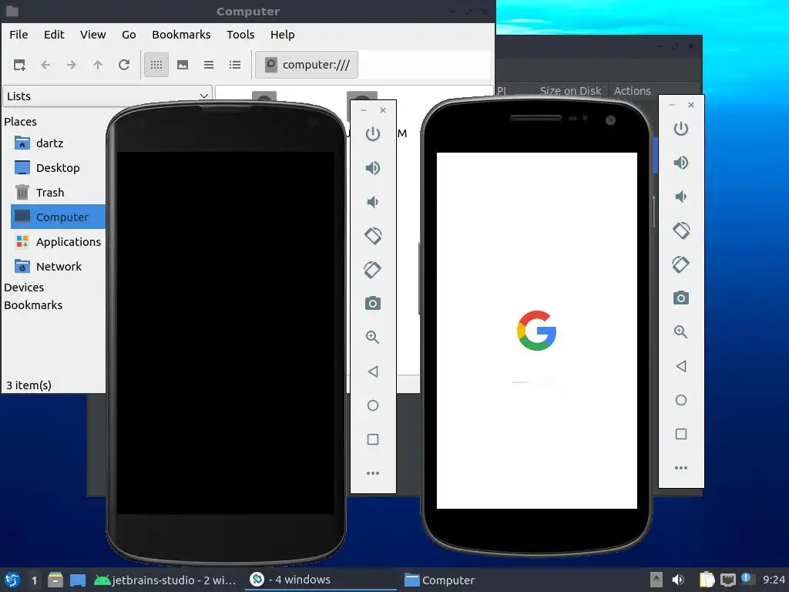Click the Devices heading in the sidebar
Screen dimensions: 789x592
pos(24,288)
